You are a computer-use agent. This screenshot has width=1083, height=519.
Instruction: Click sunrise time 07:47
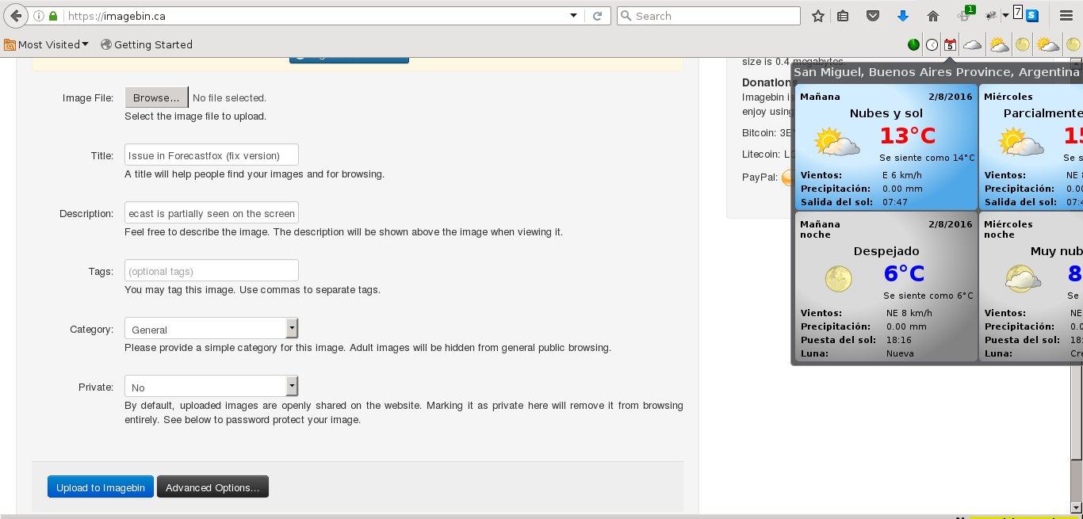pos(895,202)
